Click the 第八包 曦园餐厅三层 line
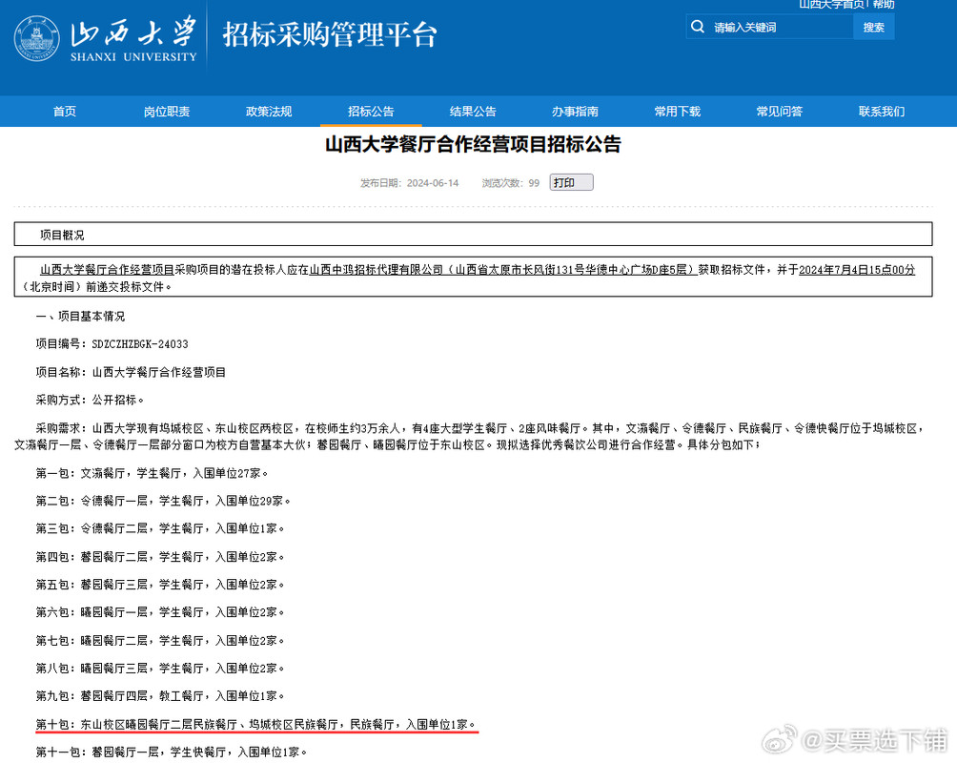957x763 pixels. (160, 669)
